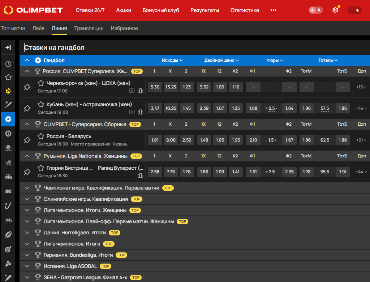Screen dimensions: 370x282
Task: Show +21 more markets for Россия - Беларусь
Action: (x=361, y=140)
